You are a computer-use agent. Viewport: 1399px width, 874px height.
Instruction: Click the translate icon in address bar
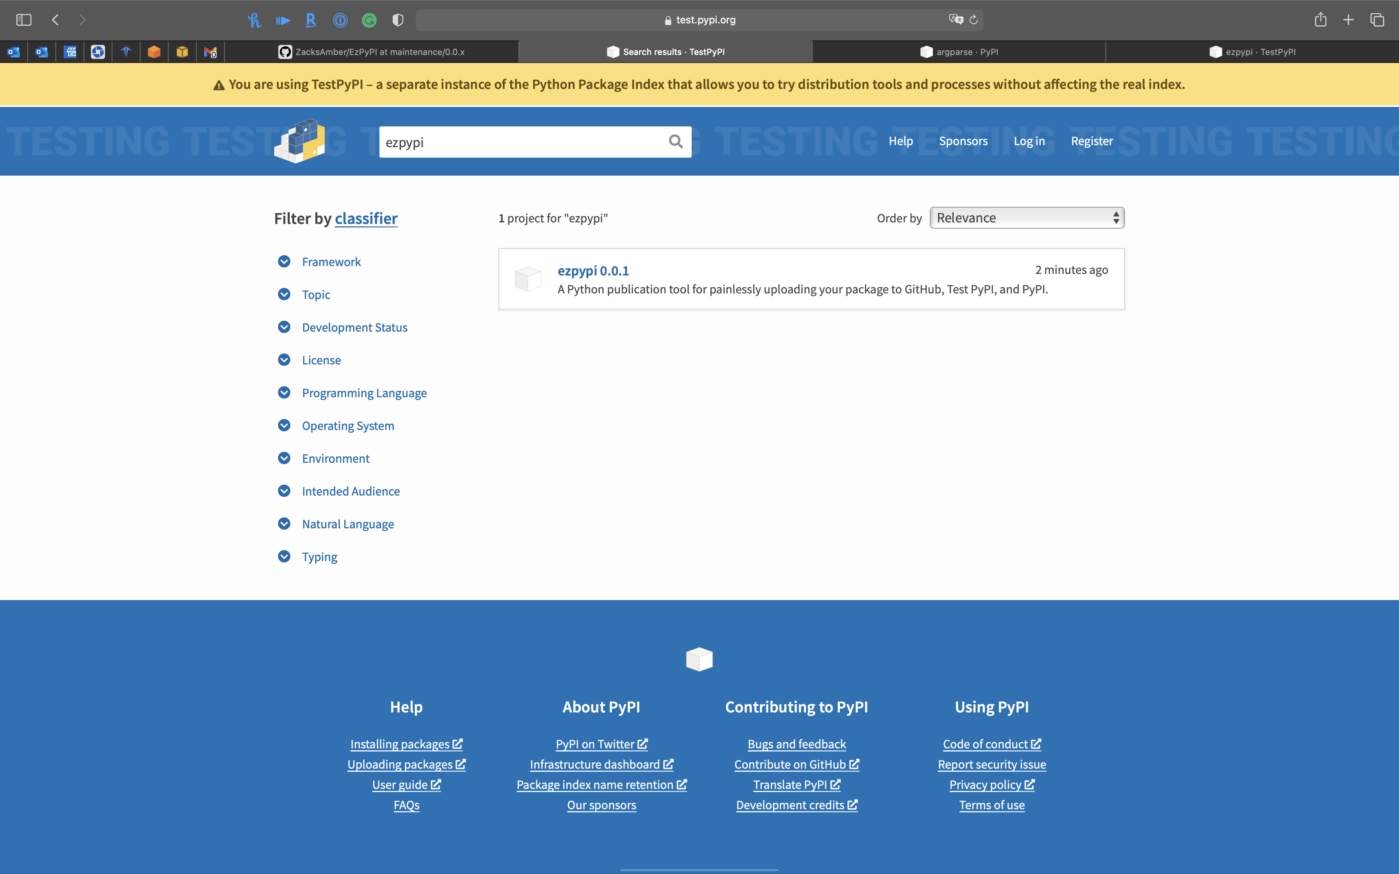(956, 20)
